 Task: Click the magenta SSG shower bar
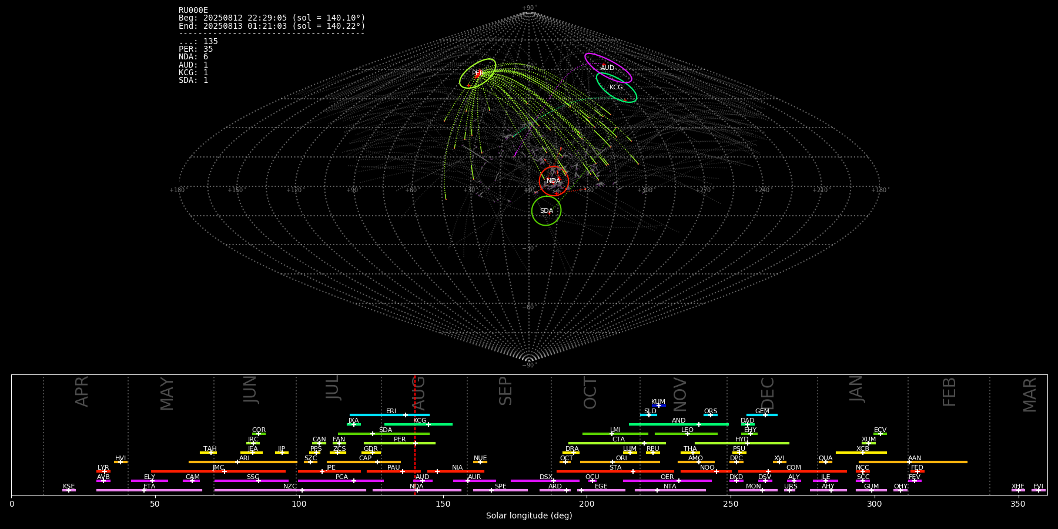(252, 481)
